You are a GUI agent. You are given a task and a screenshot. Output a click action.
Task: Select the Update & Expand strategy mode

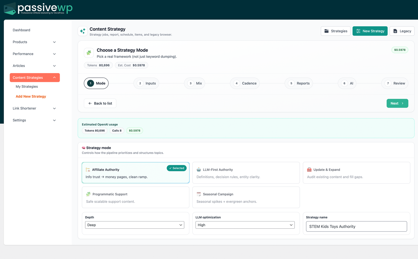coord(356,173)
